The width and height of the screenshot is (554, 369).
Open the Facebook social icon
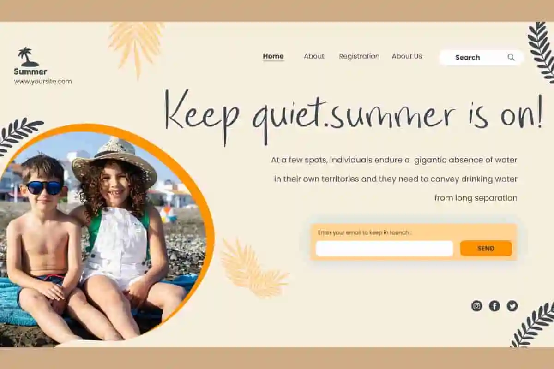point(494,306)
